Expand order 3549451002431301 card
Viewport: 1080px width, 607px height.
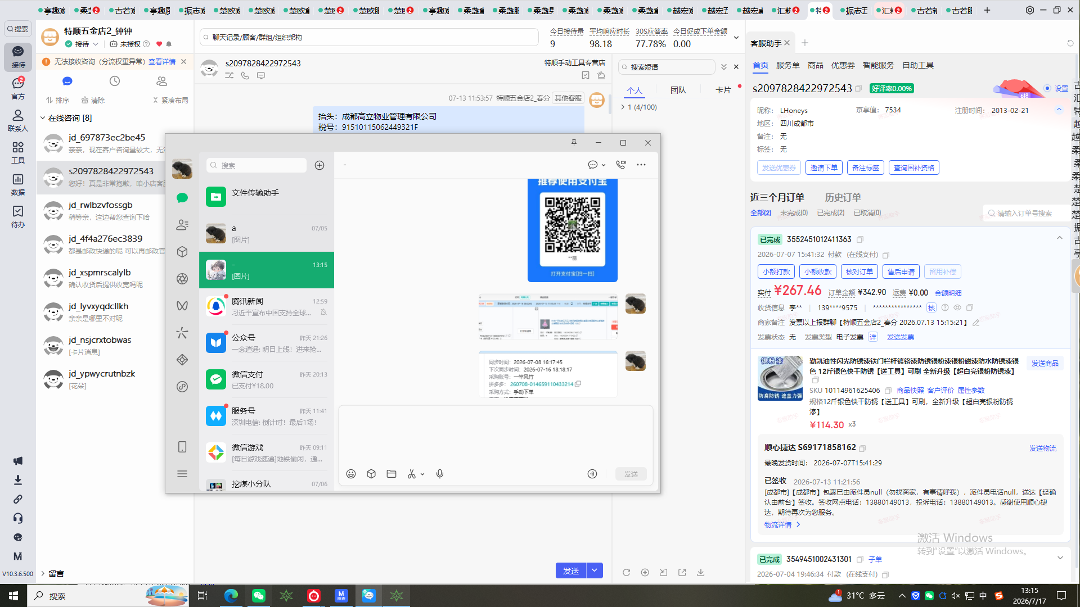coord(1060,558)
